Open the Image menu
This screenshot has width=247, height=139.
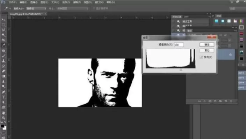pyautogui.click(x=34, y=2)
